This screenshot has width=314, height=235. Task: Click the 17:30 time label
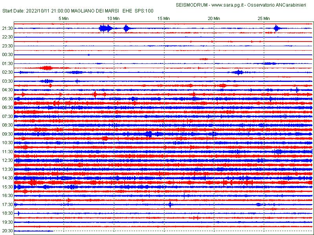tap(7, 204)
